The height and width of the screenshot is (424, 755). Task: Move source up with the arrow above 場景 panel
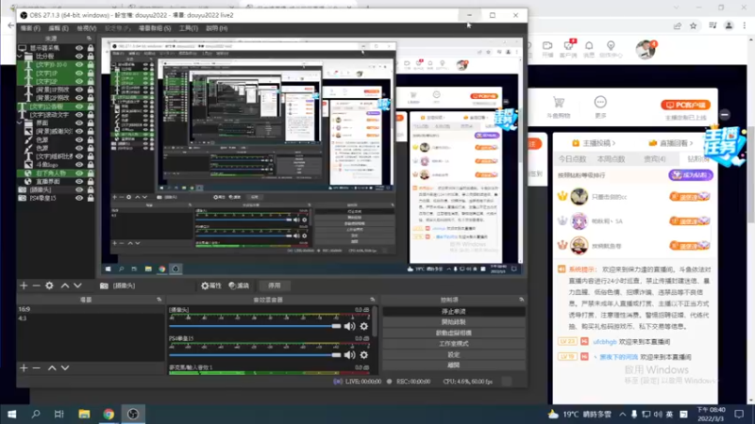(64, 285)
